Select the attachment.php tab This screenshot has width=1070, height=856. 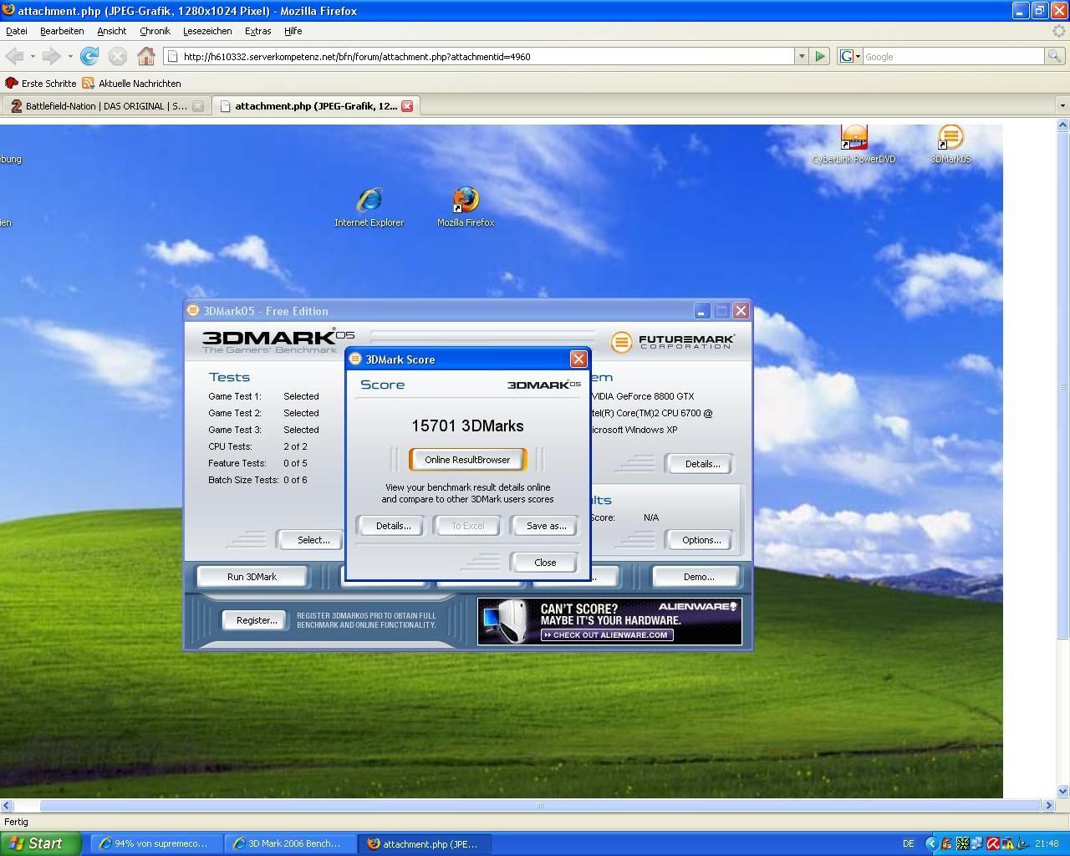tap(314, 106)
